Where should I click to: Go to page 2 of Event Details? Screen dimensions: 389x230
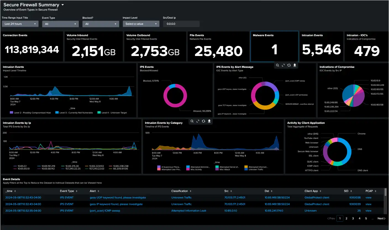(346, 218)
